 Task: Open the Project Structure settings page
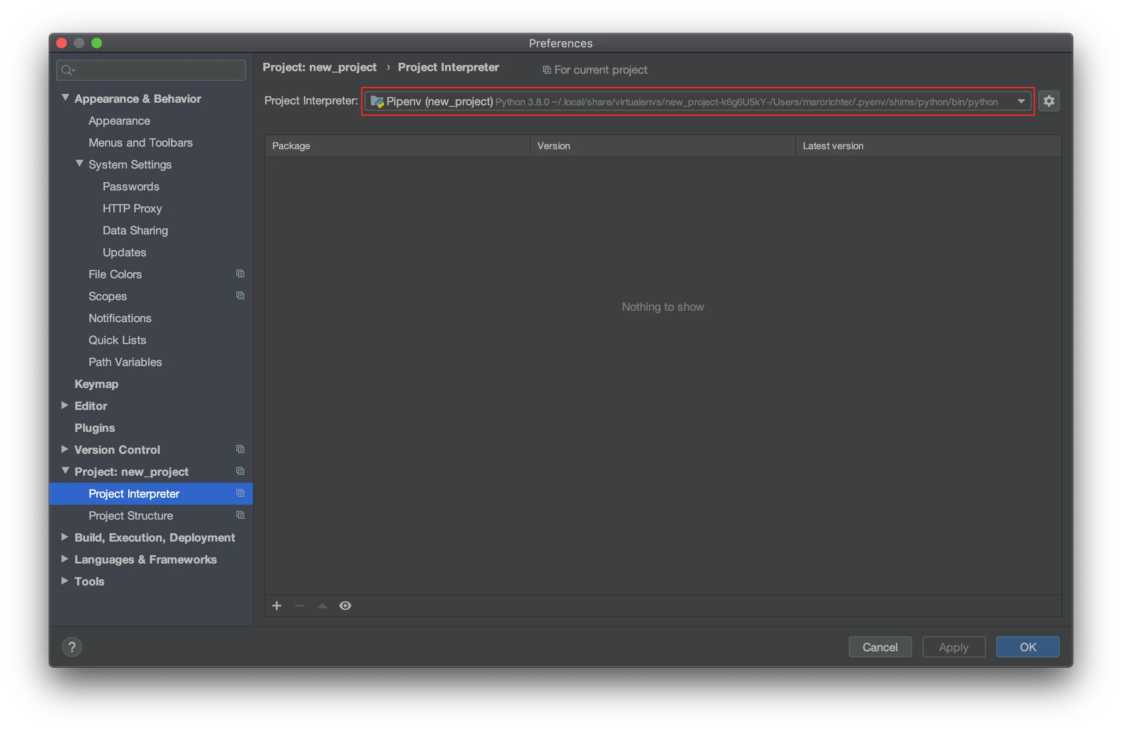pos(130,515)
